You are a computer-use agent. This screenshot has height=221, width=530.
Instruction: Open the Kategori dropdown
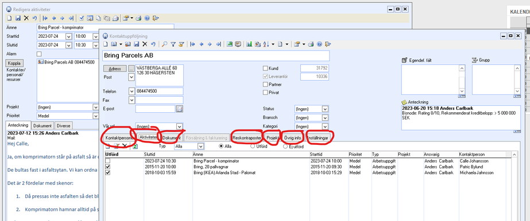[x=325, y=127]
